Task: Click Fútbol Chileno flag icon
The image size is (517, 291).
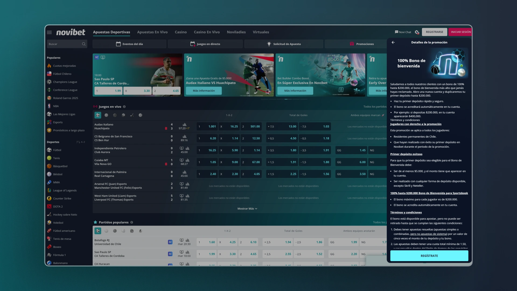Action: (x=49, y=74)
